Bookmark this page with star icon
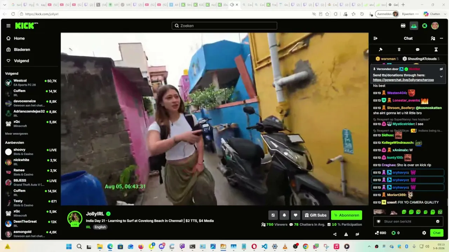The height and width of the screenshot is (252, 449). (327, 14)
